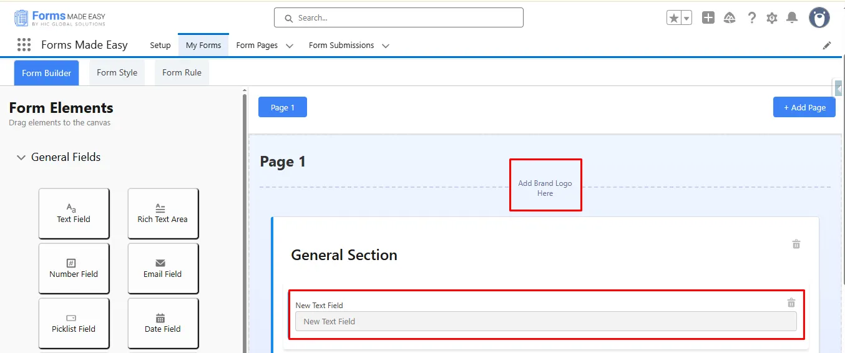Select the Email Field element
845x353 pixels.
[163, 268]
